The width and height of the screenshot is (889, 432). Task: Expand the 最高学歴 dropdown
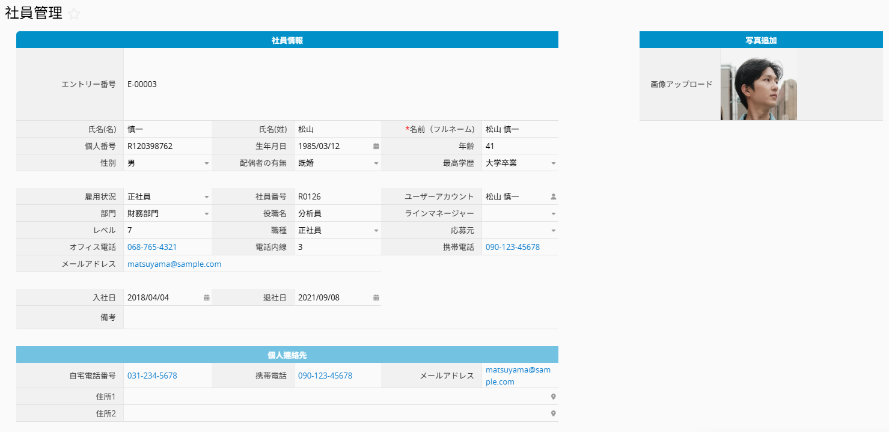click(x=553, y=163)
